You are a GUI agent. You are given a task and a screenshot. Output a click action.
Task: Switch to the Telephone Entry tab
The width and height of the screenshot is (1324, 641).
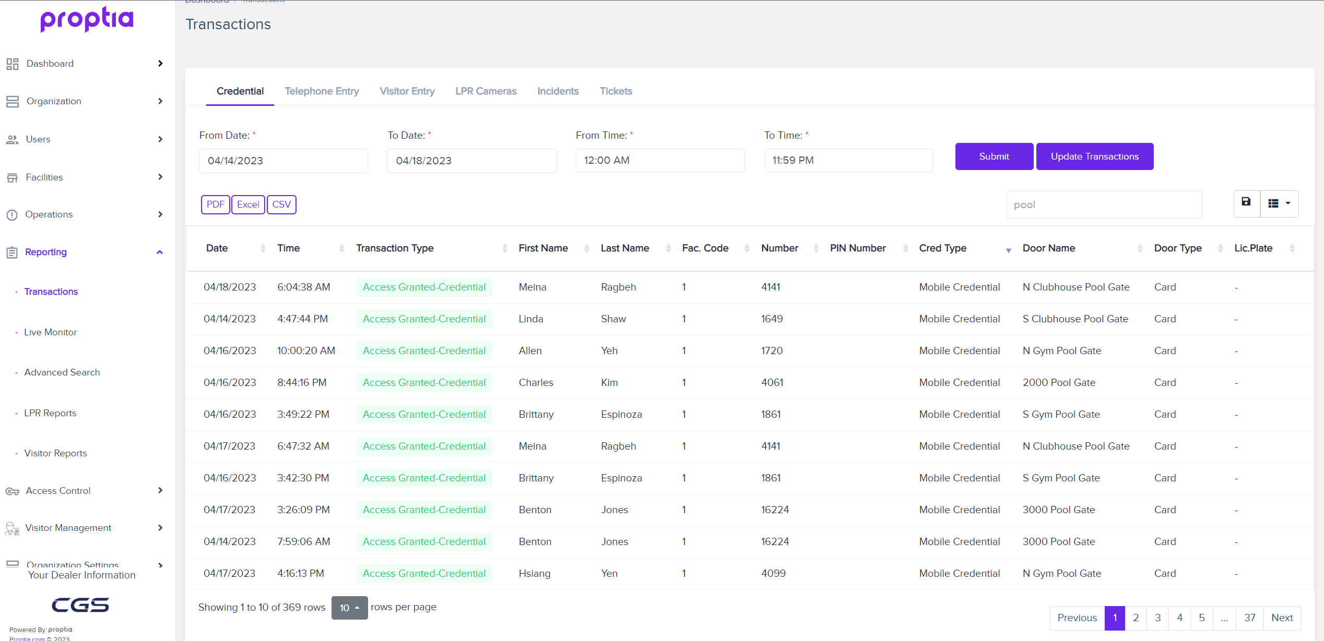(x=322, y=91)
